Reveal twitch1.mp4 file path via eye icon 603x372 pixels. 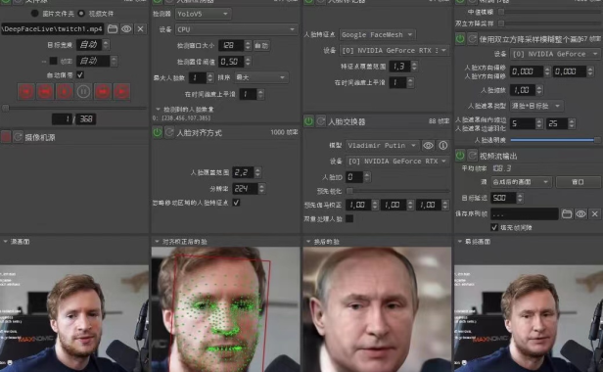point(126,28)
